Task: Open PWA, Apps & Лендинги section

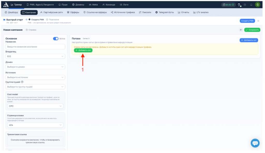Action: point(40,5)
